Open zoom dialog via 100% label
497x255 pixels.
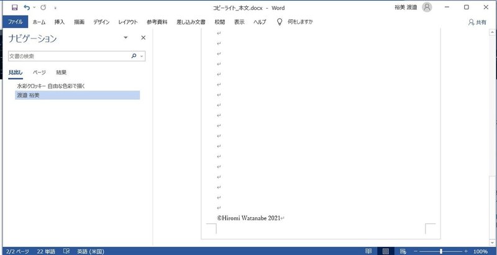(480, 251)
